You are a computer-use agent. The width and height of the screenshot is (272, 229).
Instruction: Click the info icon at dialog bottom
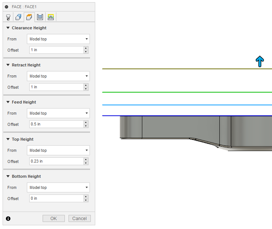[8, 218]
